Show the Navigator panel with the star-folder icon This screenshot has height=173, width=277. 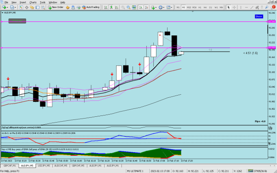tap(32, 7)
